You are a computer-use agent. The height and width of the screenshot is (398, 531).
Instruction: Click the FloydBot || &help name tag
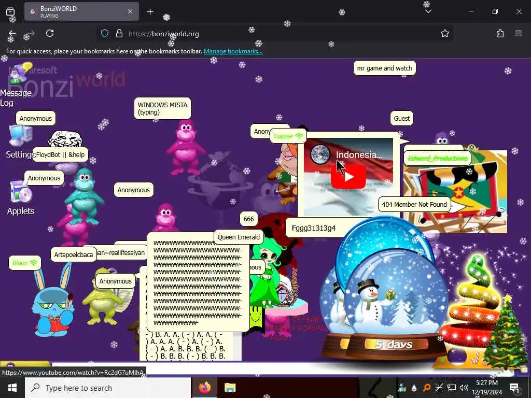pyautogui.click(x=60, y=154)
